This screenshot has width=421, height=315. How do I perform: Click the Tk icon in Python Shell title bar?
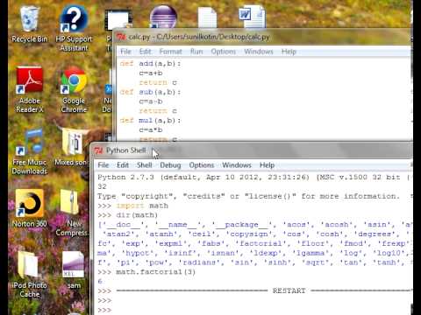coord(98,150)
